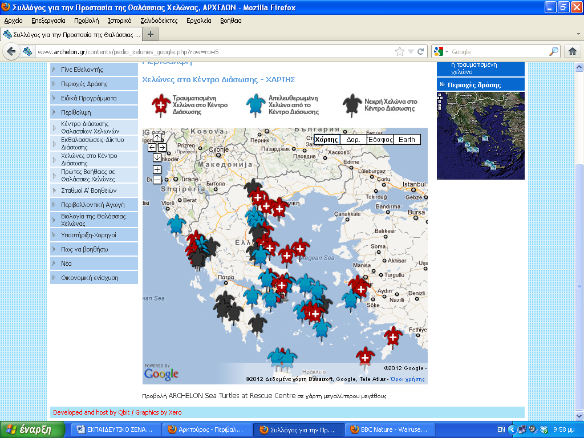Open the Εργαλεία menu
The height and width of the screenshot is (438, 584).
(x=199, y=21)
